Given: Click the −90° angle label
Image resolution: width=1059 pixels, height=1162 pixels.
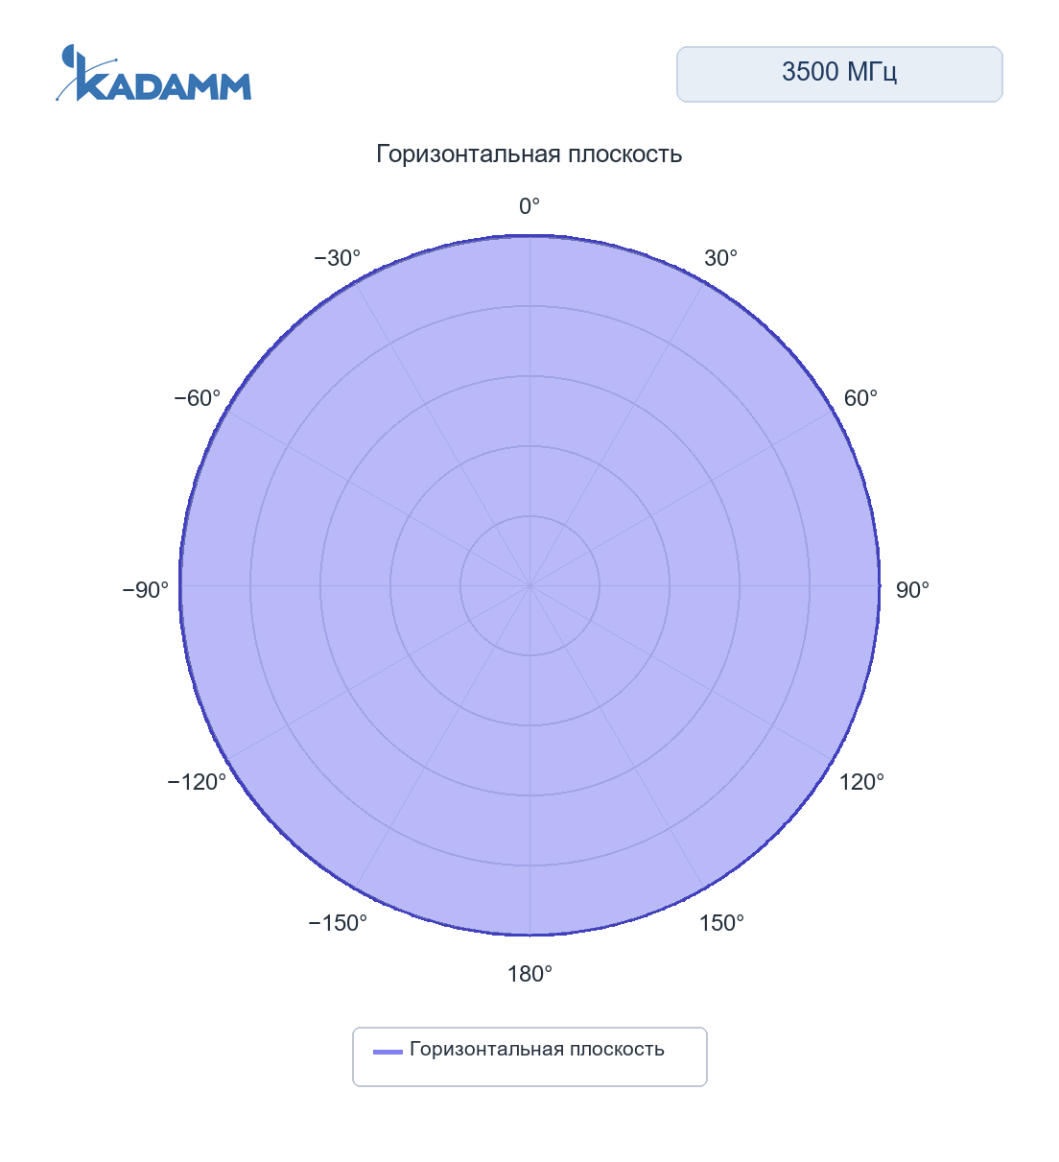Looking at the screenshot, I should pyautogui.click(x=145, y=590).
